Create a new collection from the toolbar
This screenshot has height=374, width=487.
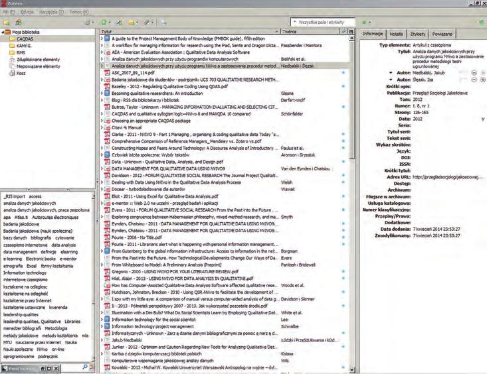tap(6, 23)
